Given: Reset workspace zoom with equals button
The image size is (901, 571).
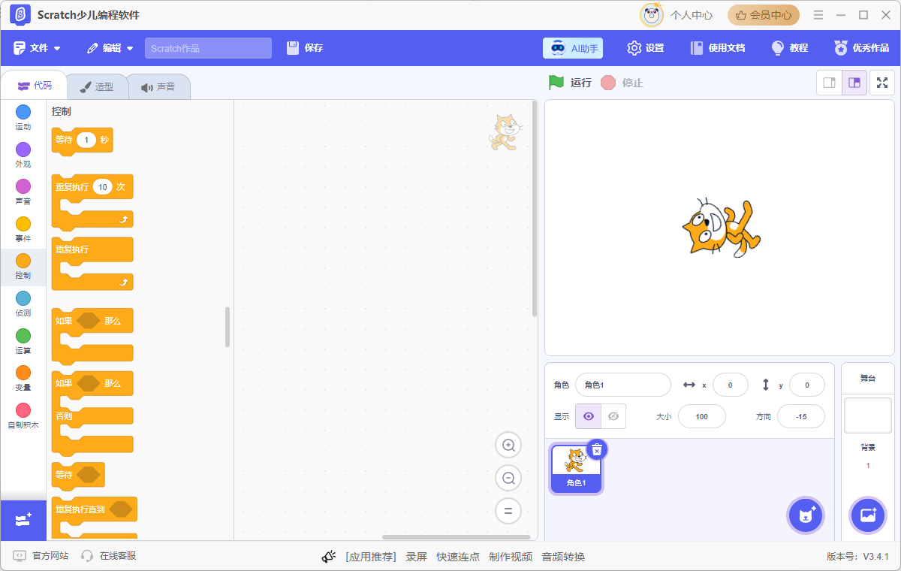Looking at the screenshot, I should point(508,511).
